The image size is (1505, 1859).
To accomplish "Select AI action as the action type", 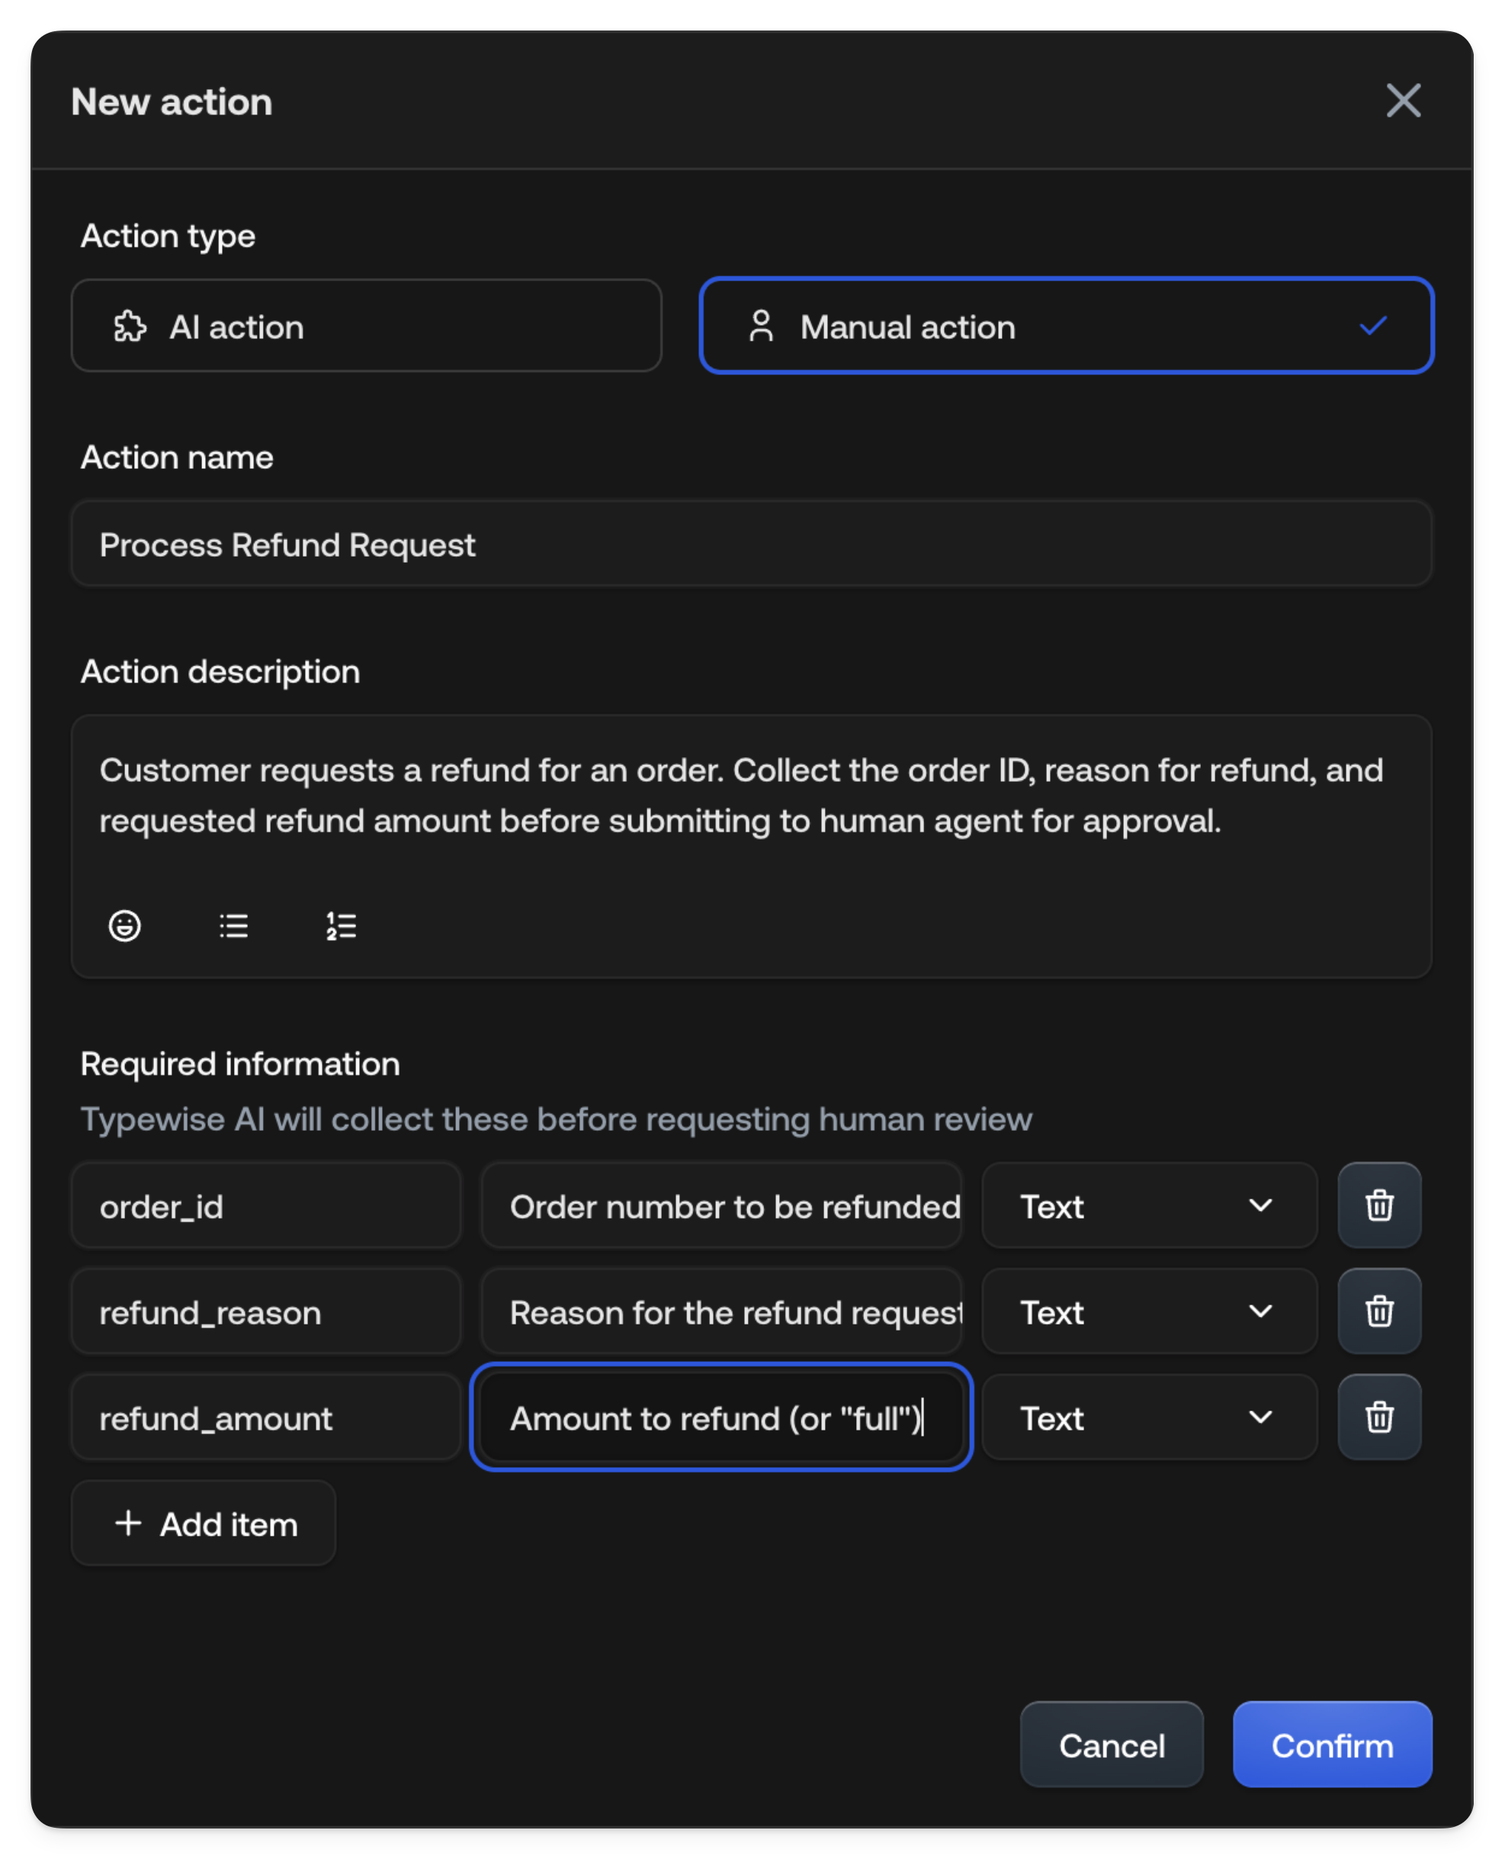I will coord(366,326).
